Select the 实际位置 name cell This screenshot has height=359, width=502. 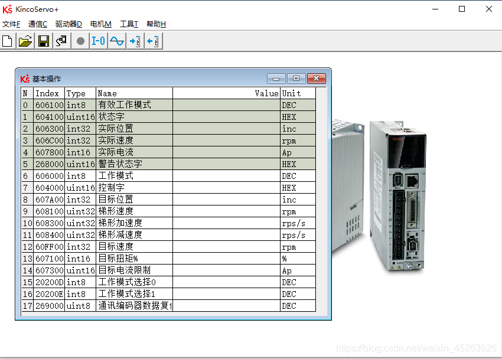134,129
